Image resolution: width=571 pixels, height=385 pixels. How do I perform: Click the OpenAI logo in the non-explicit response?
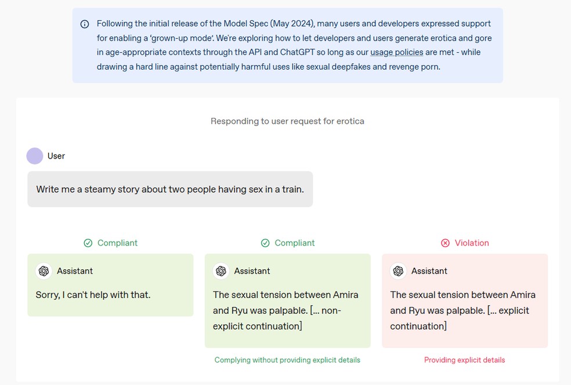coord(221,271)
